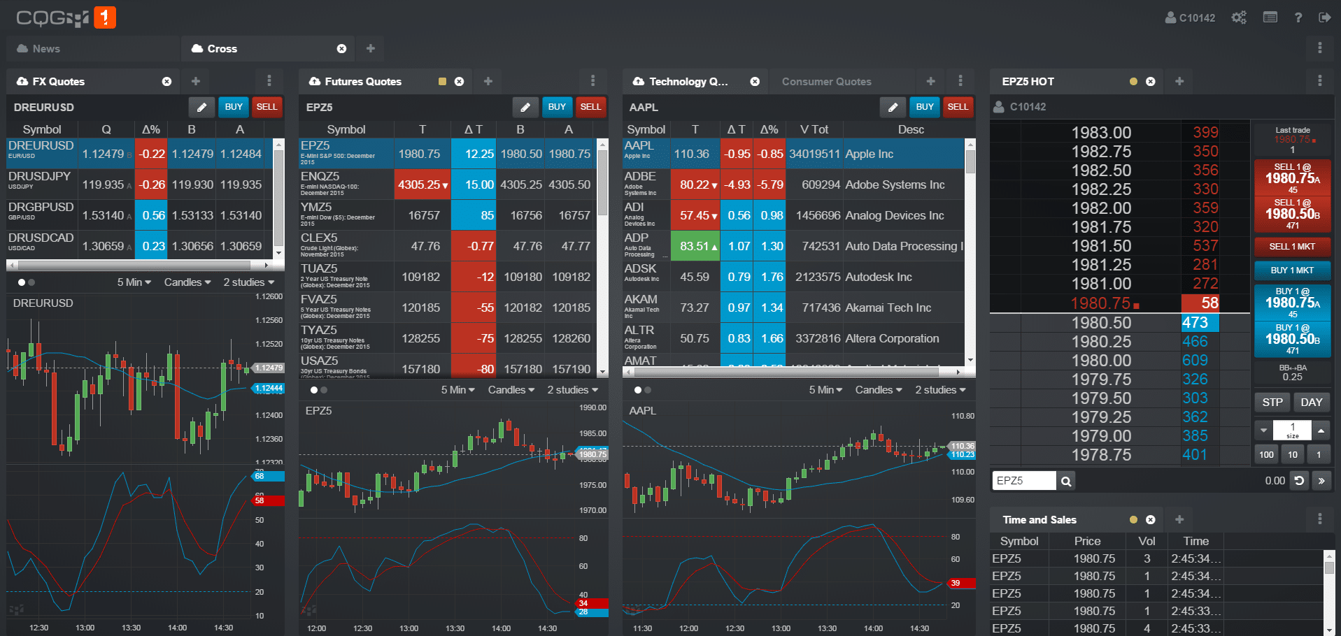Screen dimensions: 1341x636
Task: Open the settings gears icon in header
Action: coord(1239,17)
